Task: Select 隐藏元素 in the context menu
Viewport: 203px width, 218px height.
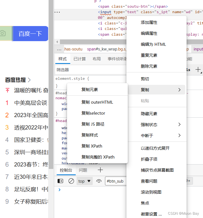Action: 156,114
